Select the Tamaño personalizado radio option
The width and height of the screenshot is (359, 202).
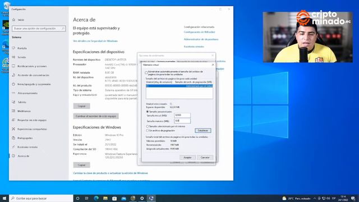point(148,112)
